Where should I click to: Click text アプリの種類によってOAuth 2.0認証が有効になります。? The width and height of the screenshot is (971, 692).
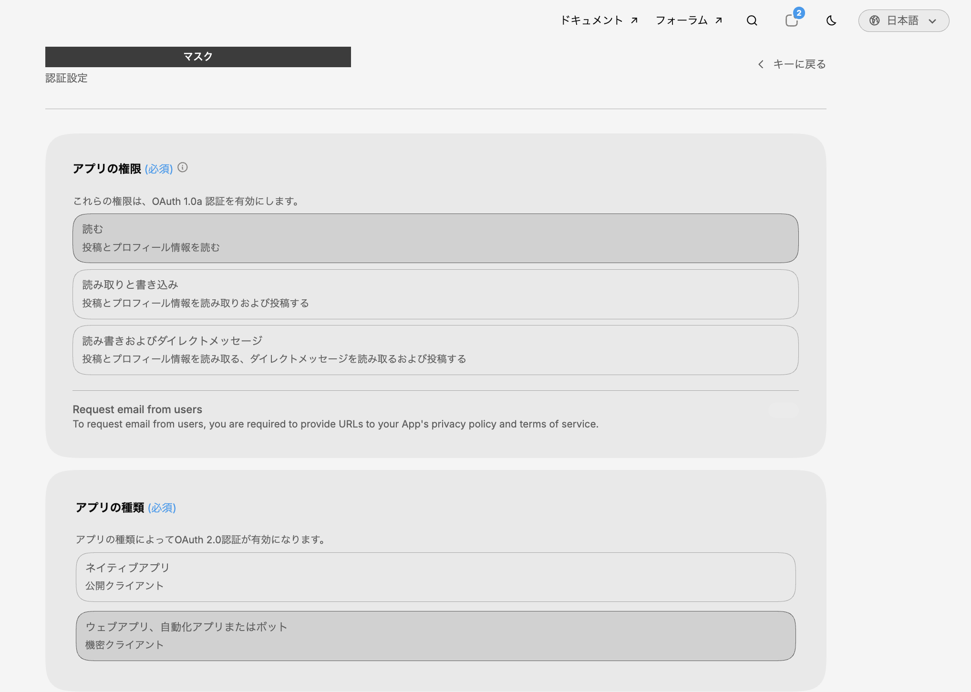pos(201,539)
